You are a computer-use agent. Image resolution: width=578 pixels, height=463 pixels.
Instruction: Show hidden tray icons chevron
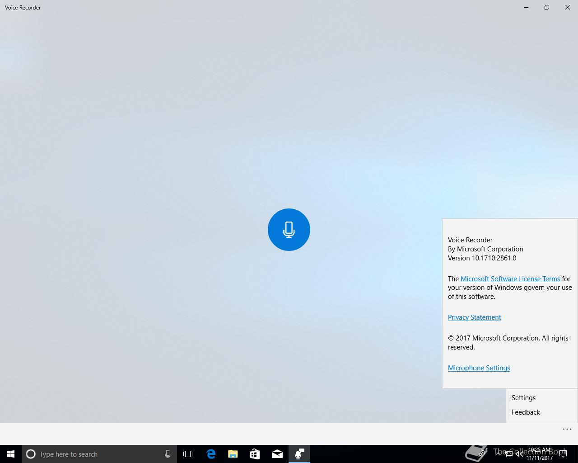(498, 454)
